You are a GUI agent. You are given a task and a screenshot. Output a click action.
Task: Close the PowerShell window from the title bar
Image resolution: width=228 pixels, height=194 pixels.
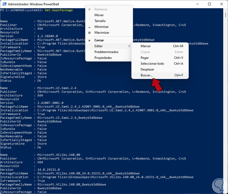221,4
